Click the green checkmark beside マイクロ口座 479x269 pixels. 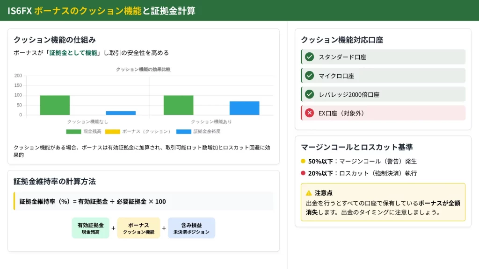pos(309,76)
